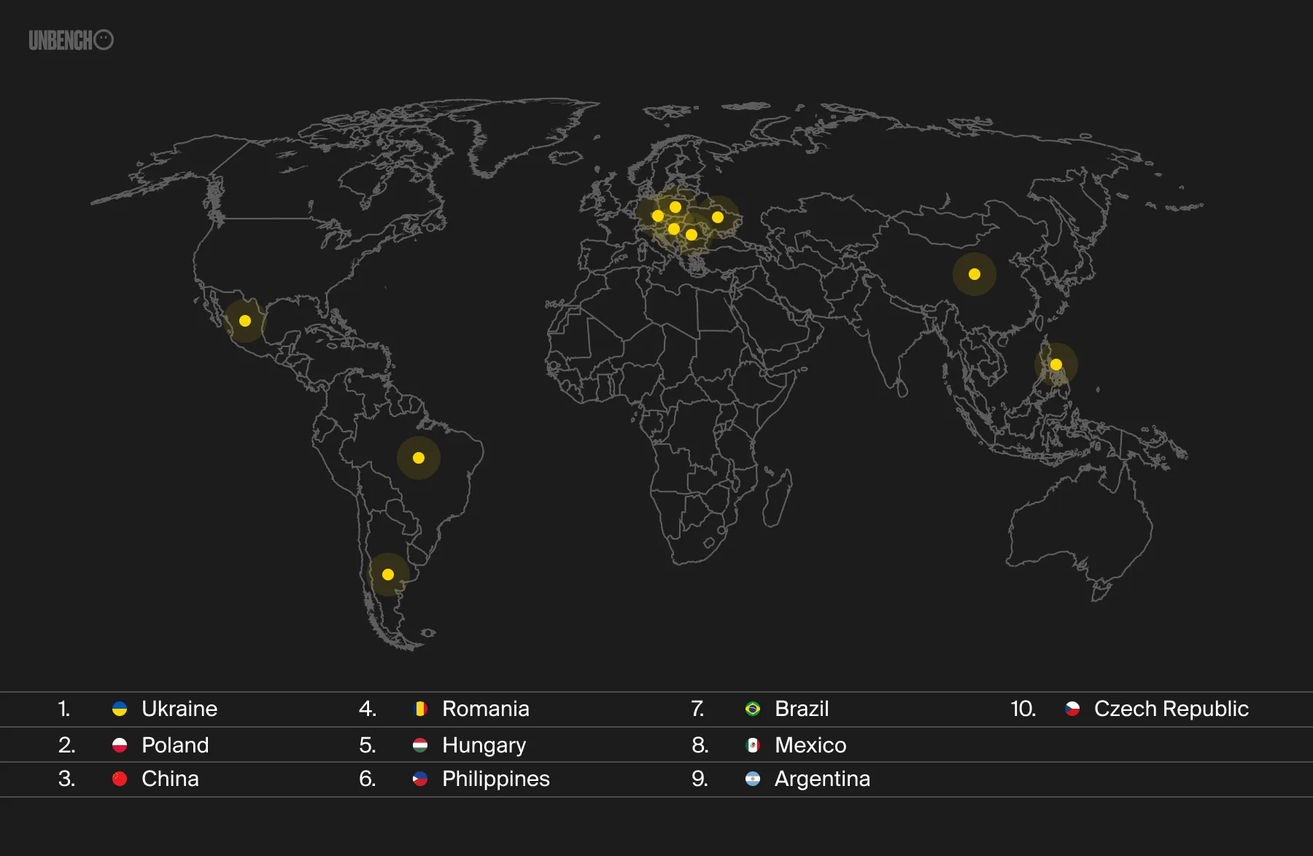Viewport: 1313px width, 856px height.
Task: Click the China flag icon
Action: [x=120, y=779]
